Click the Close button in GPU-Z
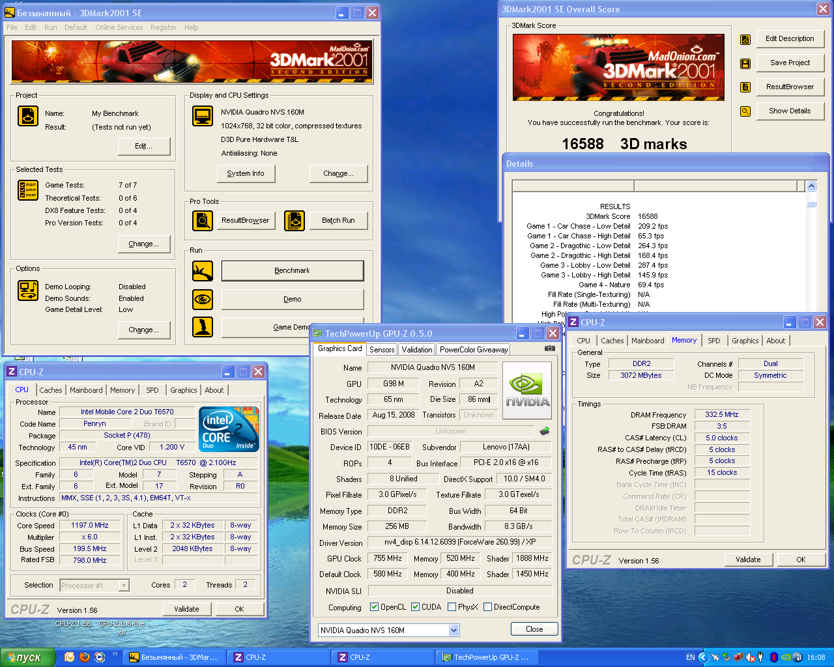The width and height of the screenshot is (834, 667). pos(534,629)
